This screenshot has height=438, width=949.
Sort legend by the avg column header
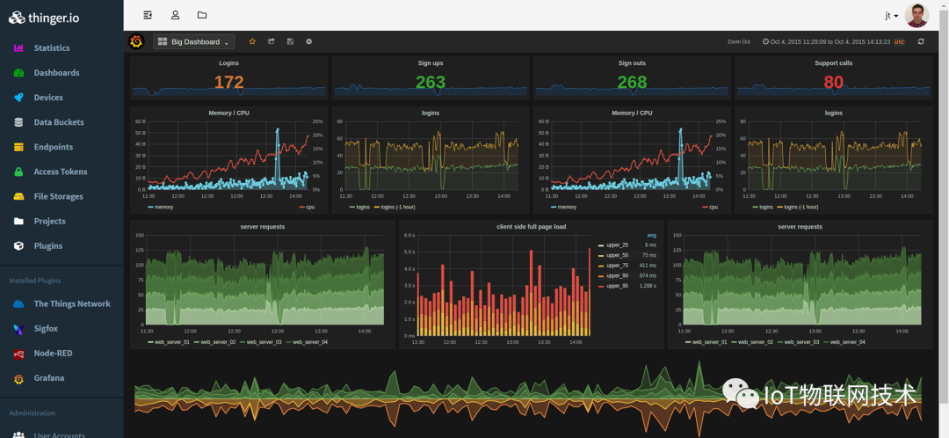[x=651, y=236]
